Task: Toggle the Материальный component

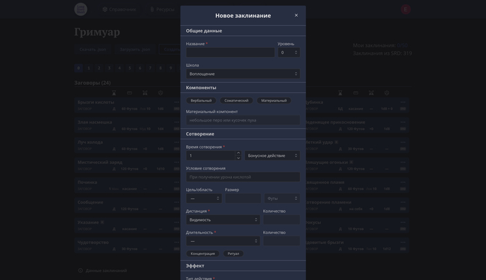Action: (x=274, y=101)
